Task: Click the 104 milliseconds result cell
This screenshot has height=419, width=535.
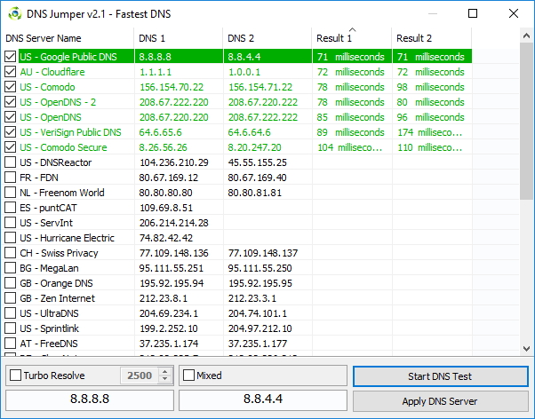Action: (352, 147)
